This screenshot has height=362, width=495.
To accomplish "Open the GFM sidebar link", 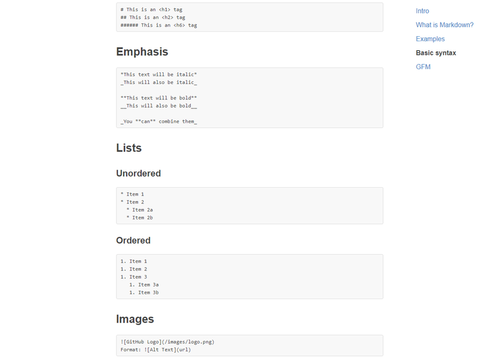I will 423,66.
